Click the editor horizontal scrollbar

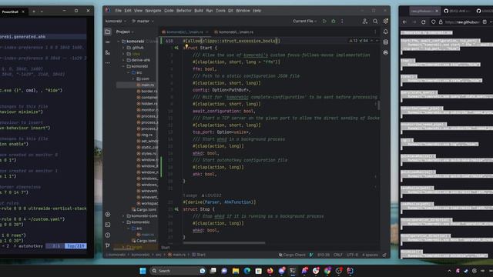tap(224, 243)
